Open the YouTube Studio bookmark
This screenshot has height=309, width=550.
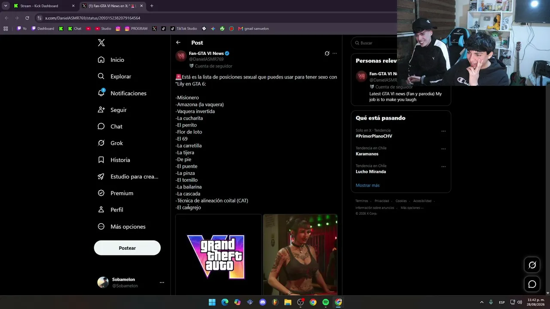coord(103,29)
